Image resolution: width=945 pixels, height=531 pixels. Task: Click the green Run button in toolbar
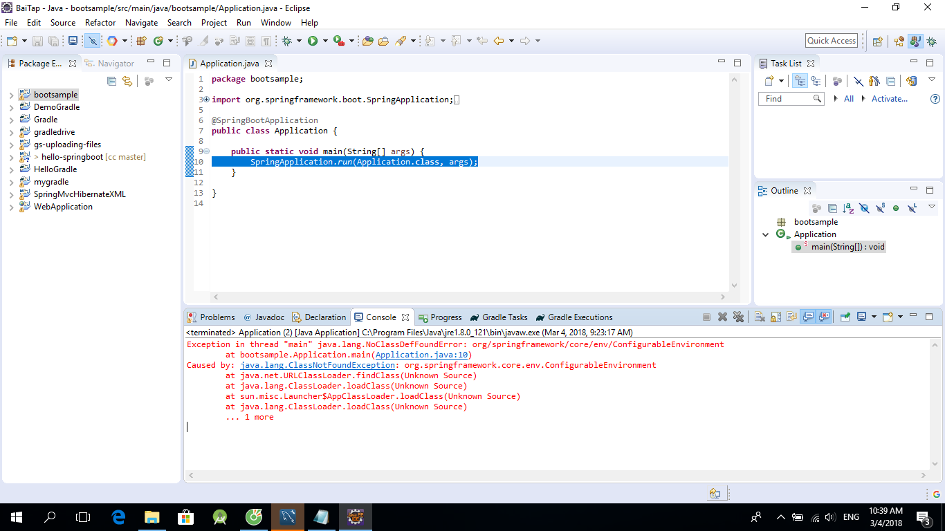pyautogui.click(x=313, y=41)
